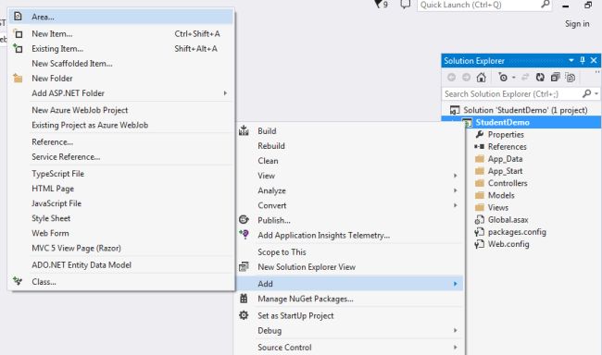
Task: Click the Home icon in Solution Explorer toolbar
Action: (481, 78)
